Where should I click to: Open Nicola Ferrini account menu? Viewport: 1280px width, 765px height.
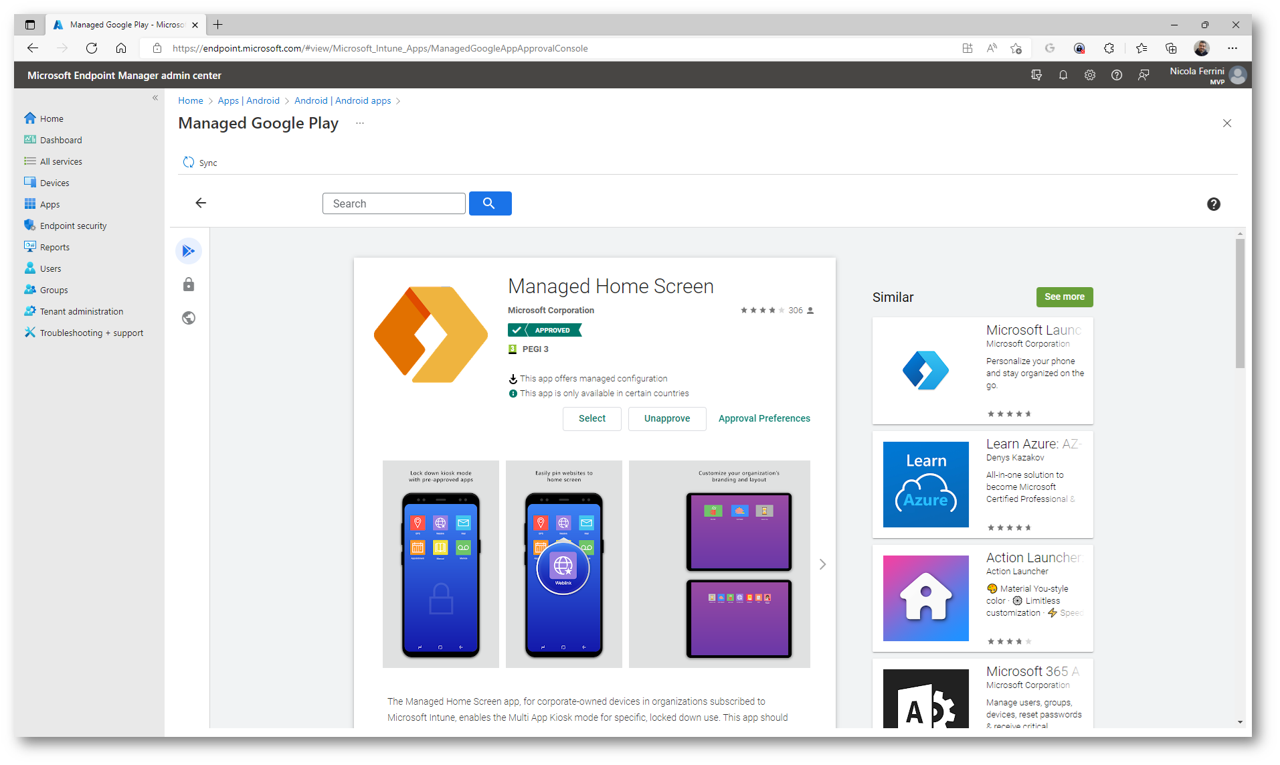pos(1208,75)
